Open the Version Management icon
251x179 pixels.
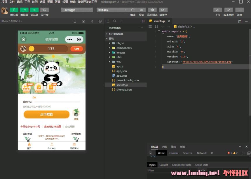pos(229,10)
